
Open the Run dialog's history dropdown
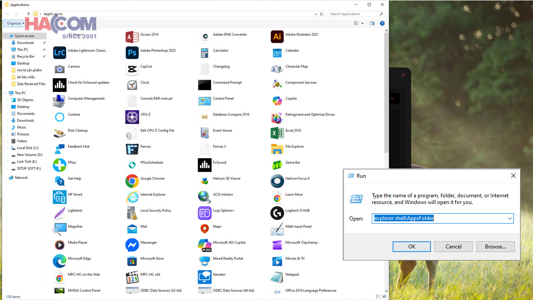(510, 218)
